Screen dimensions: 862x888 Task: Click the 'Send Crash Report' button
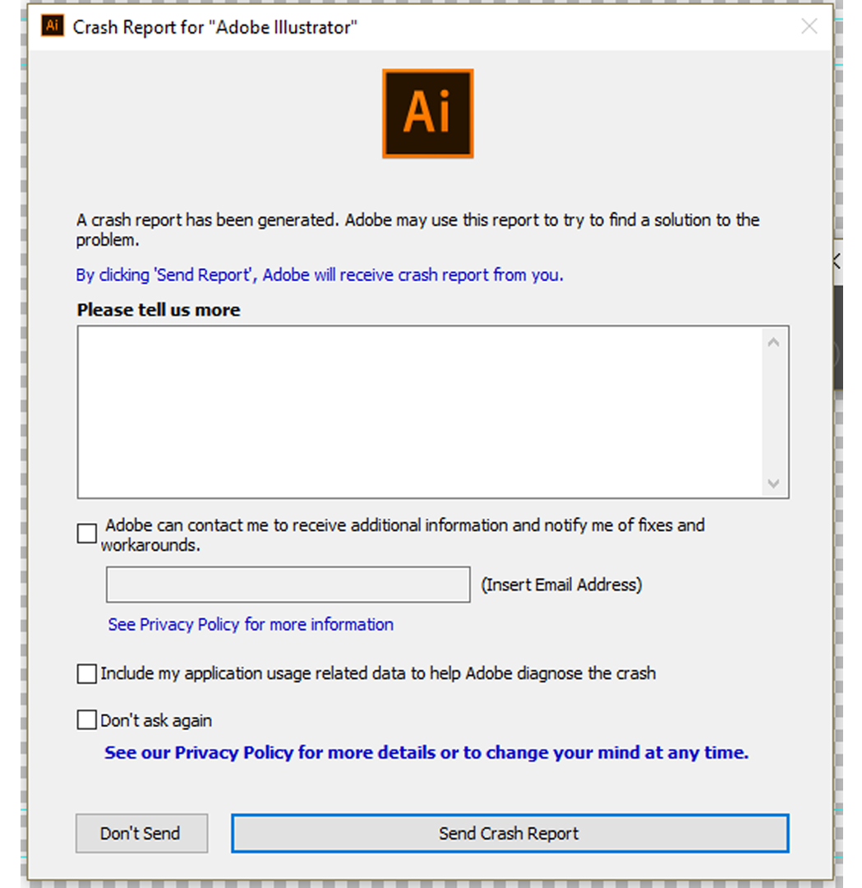[509, 834]
